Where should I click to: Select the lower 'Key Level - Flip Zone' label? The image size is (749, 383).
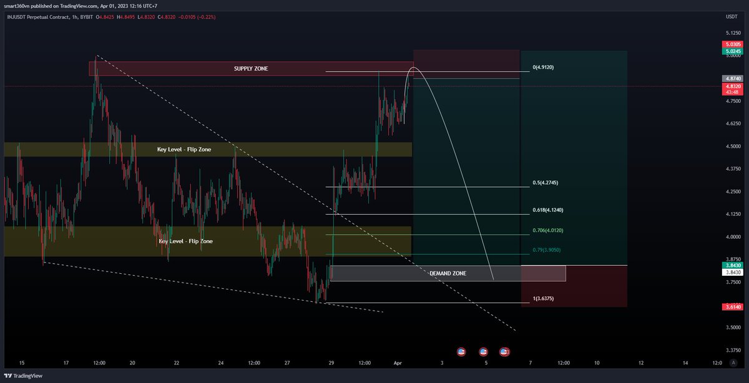[x=185, y=241]
